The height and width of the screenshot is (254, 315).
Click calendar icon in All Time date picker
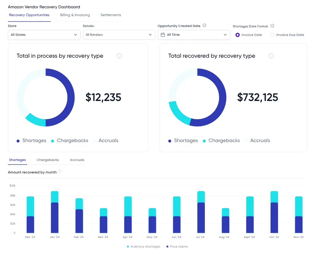click(163, 35)
